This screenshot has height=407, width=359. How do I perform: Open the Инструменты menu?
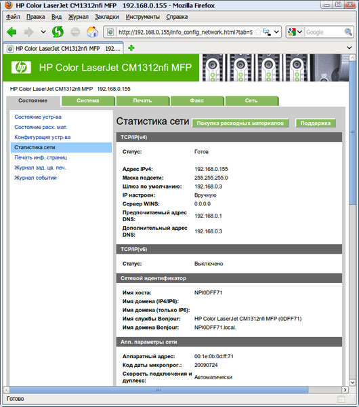pyautogui.click(x=142, y=17)
